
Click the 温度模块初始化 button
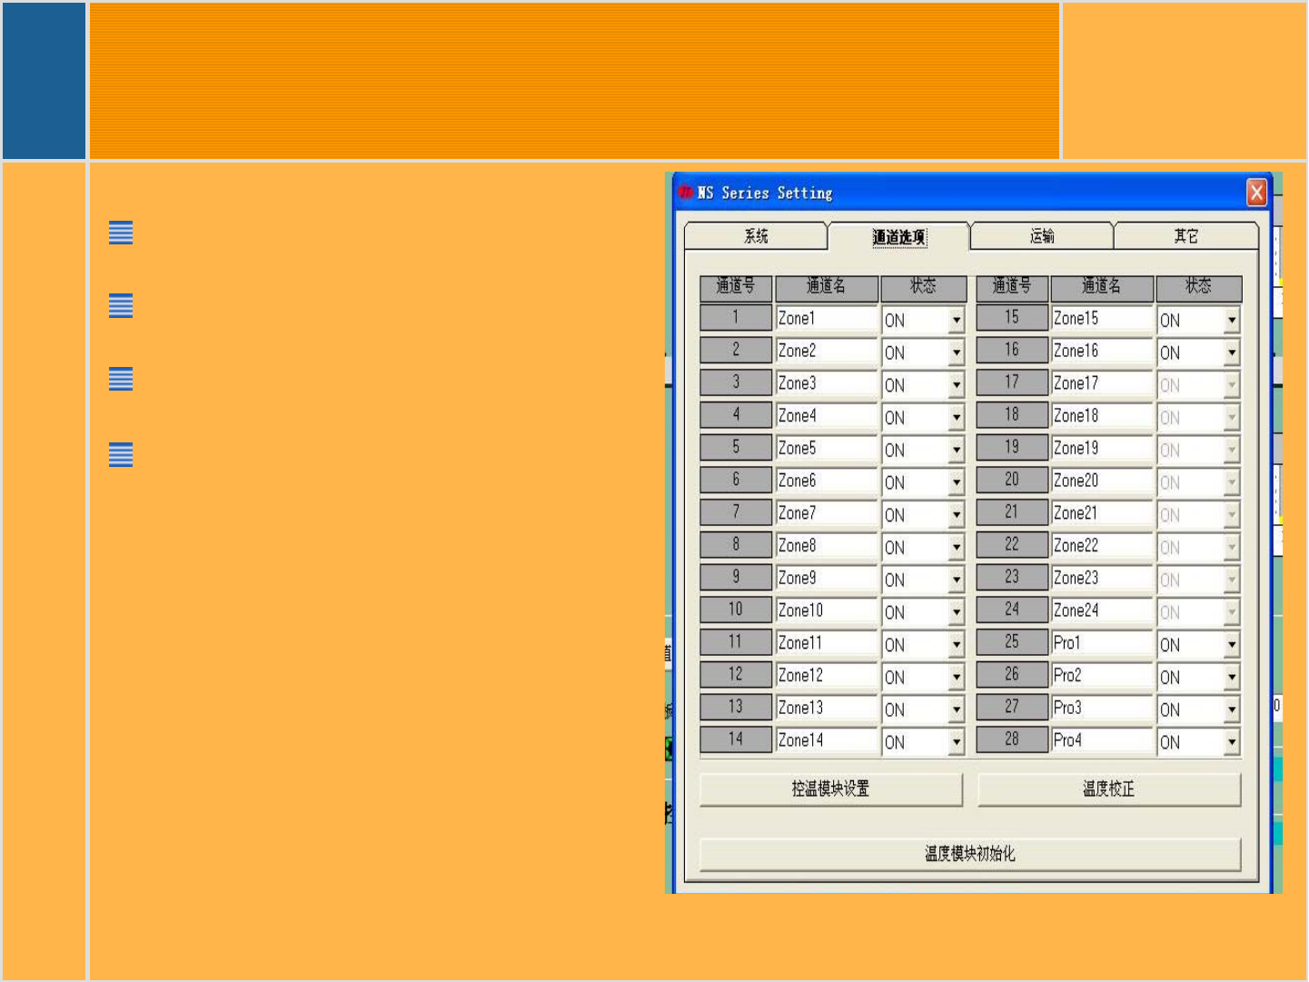pyautogui.click(x=969, y=853)
